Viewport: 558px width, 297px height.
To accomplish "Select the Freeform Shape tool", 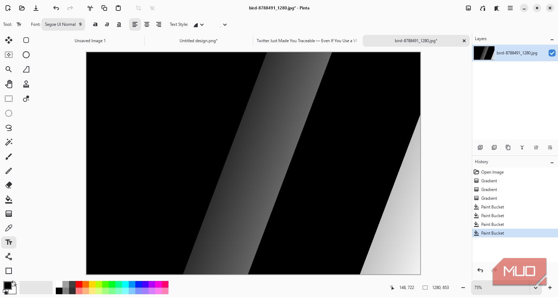I will coord(26,69).
